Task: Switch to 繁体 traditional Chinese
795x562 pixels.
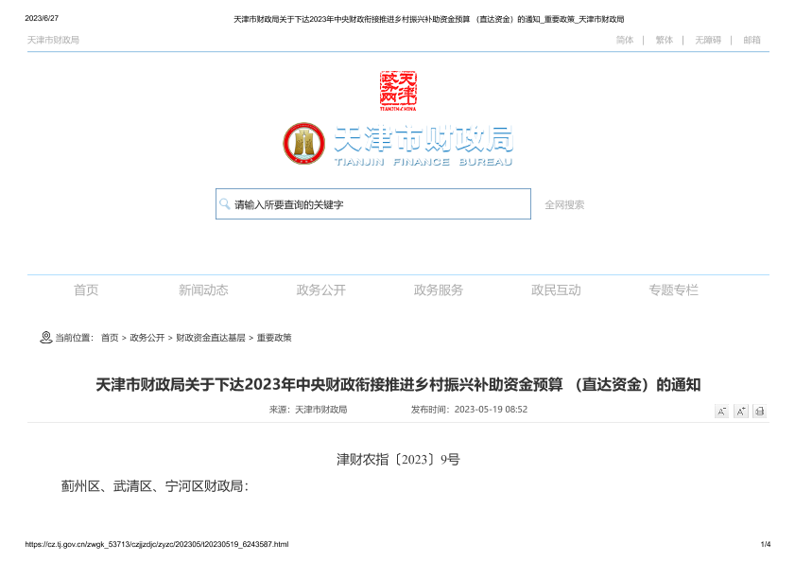Action: pyautogui.click(x=665, y=40)
